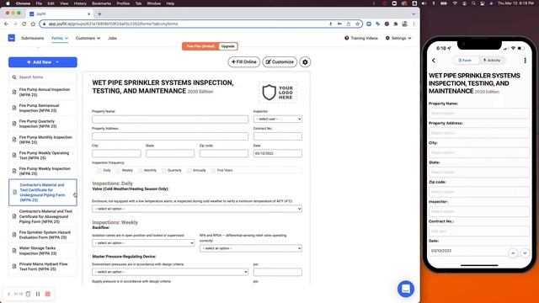Open RPA and RPDA relief valve dropdown
This screenshot has width=539, height=303.
(x=251, y=248)
